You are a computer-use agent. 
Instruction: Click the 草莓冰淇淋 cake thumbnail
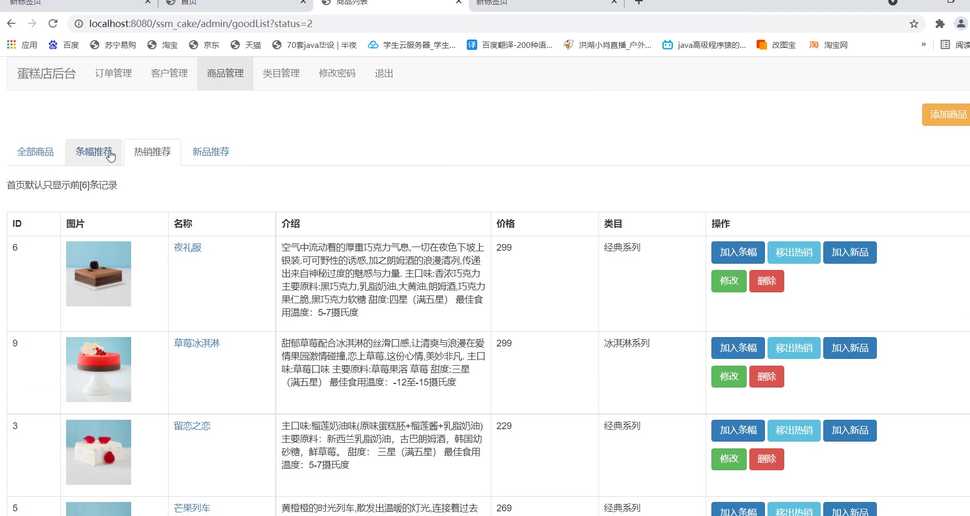98,369
